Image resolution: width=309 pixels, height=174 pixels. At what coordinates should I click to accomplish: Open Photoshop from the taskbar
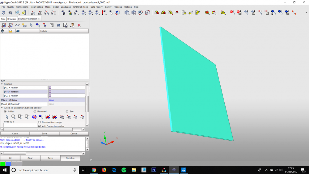[x=154, y=170]
